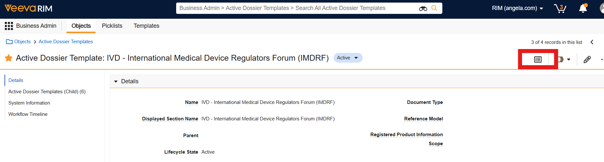Click the orange magnifier search icon

[434, 8]
